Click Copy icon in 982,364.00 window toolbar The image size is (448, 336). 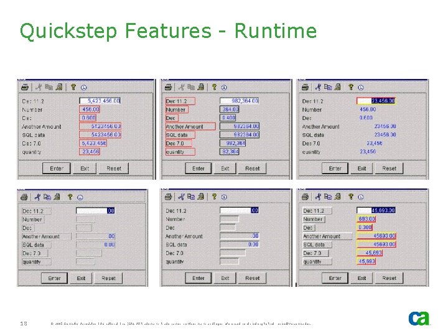coord(191,87)
